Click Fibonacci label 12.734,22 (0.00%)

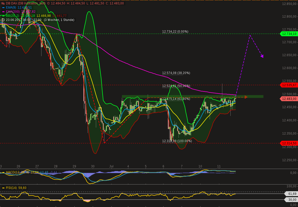[175, 32]
